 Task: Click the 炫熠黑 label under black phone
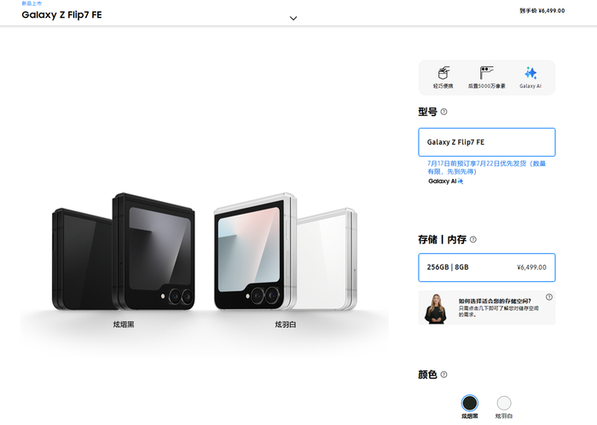coord(124,324)
